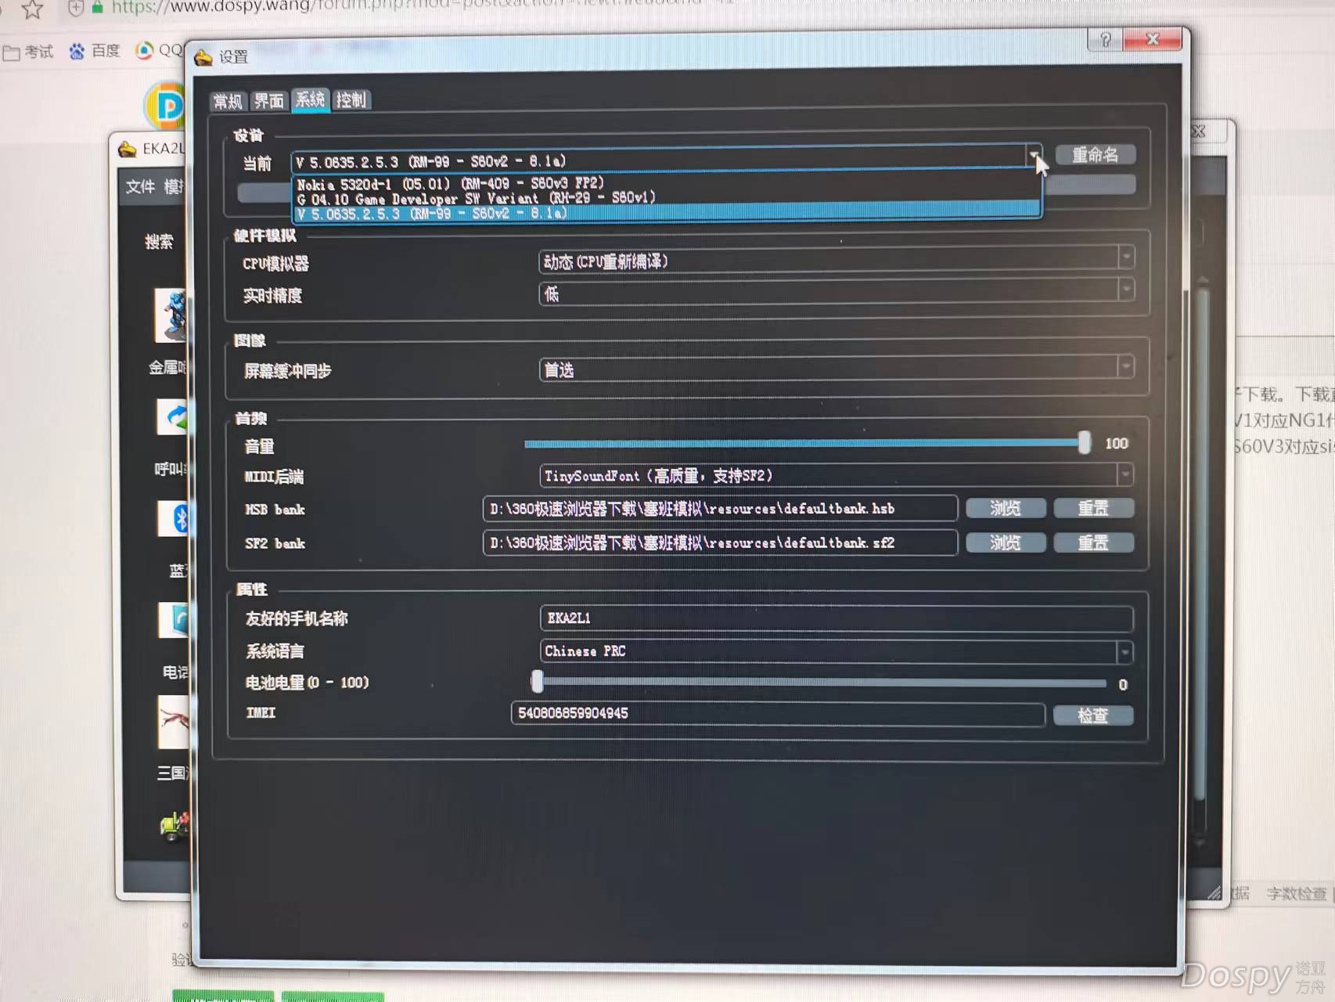Collapse the current device dropdown arrow
Viewport: 1335px width, 1002px height.
coord(1034,156)
